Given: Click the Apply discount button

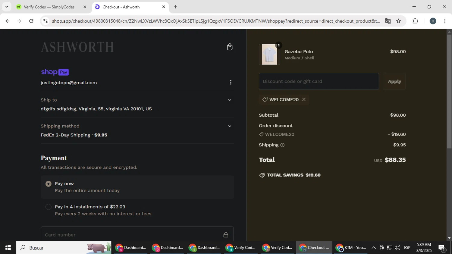Looking at the screenshot, I should 394,81.
